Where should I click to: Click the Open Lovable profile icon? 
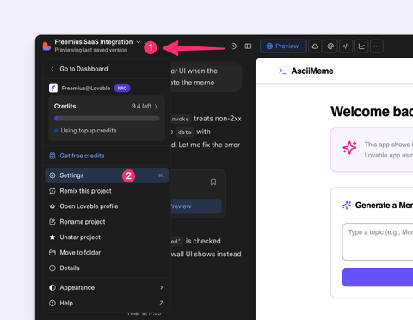[52, 206]
